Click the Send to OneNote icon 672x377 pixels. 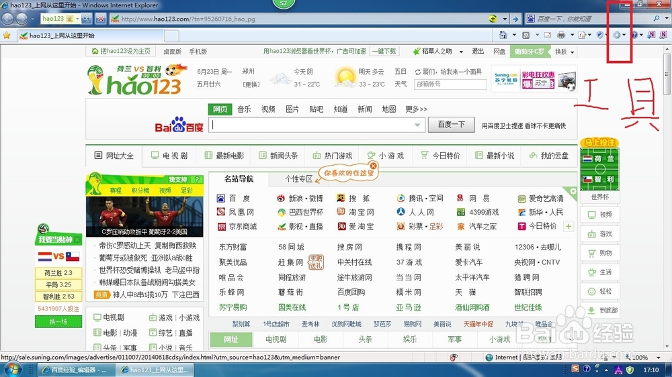point(651,35)
